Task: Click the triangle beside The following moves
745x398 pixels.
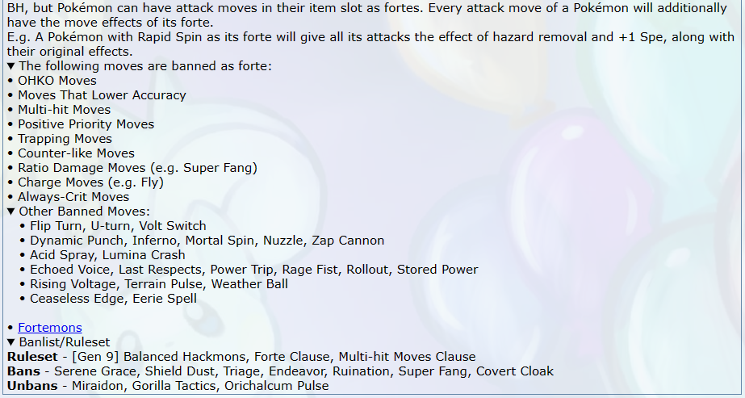Action: pyautogui.click(x=11, y=66)
